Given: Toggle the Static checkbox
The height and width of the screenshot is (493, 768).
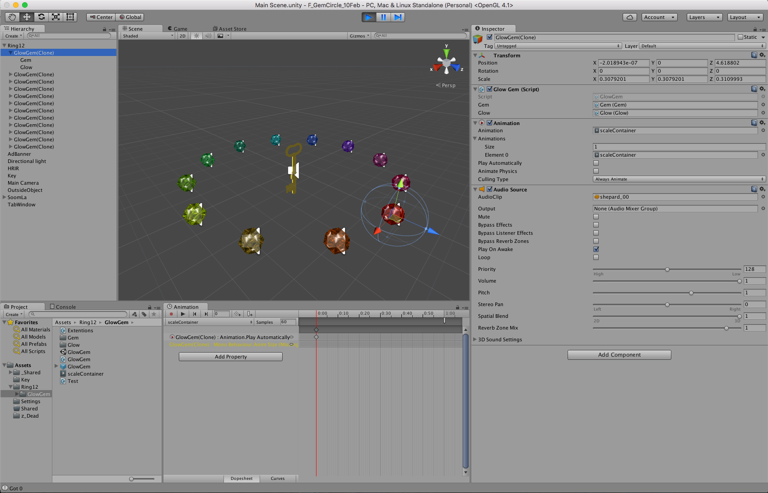Looking at the screenshot, I should point(740,37).
